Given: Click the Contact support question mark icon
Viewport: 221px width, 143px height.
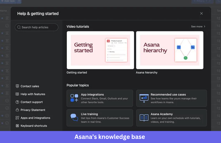Looking at the screenshot, I should pos(17,102).
